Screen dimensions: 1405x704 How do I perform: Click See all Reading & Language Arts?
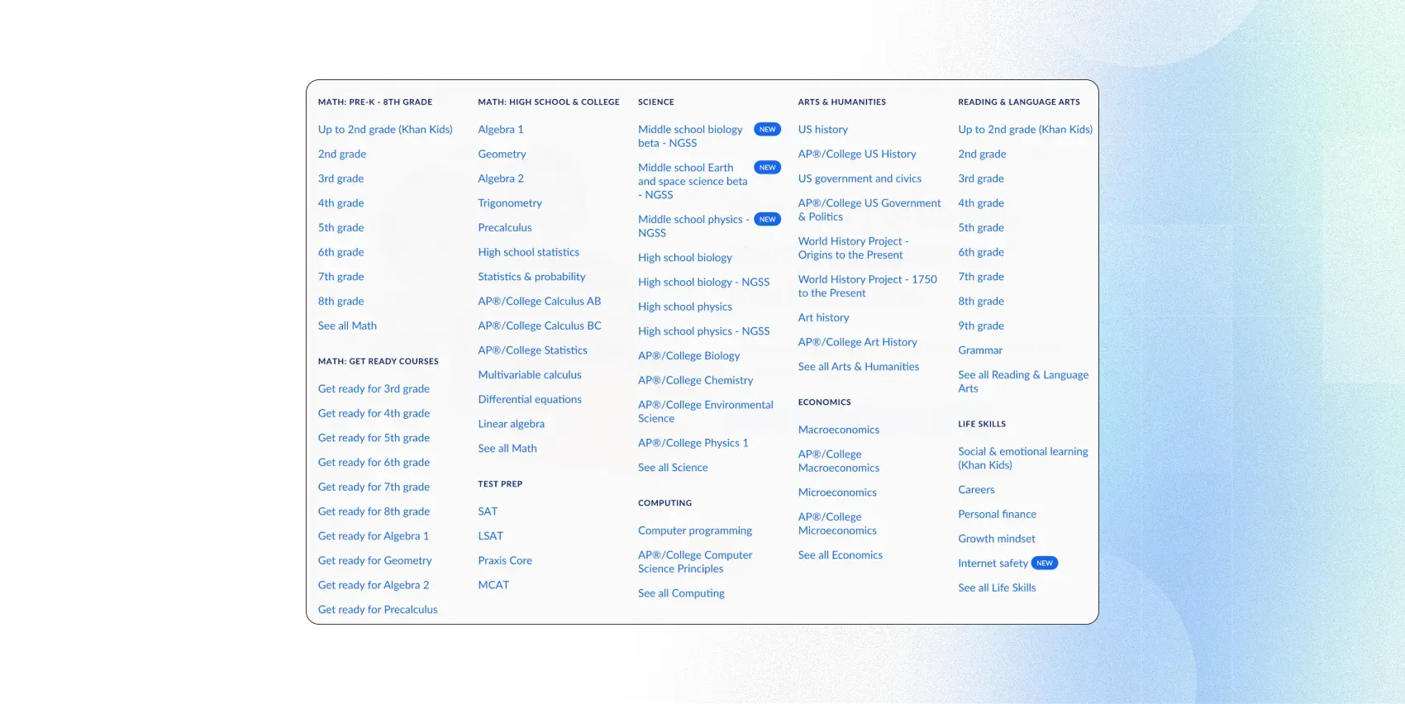[x=1023, y=382]
